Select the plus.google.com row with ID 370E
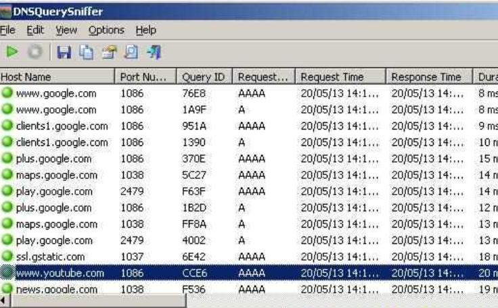The image size is (498, 308). pos(249,159)
